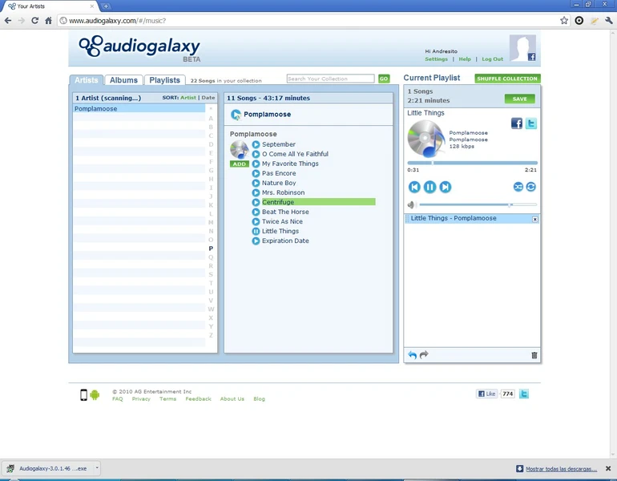Image resolution: width=617 pixels, height=481 pixels.
Task: Skip to next track in player
Action: coord(446,187)
